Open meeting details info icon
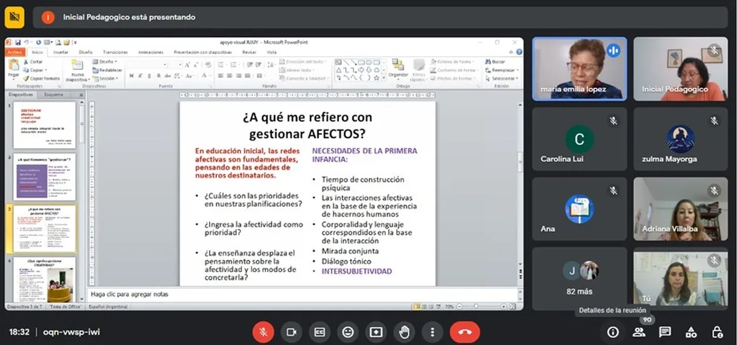 click(613, 332)
